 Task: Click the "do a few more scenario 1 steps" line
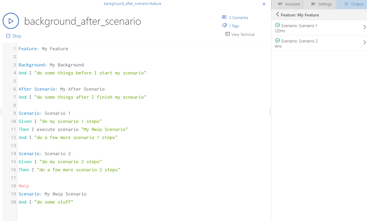coord(68,137)
